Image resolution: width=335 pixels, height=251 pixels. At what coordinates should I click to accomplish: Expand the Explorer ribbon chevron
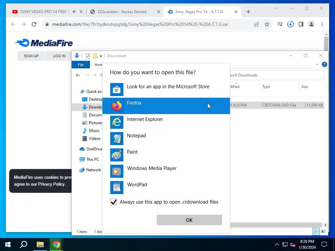tap(317, 64)
